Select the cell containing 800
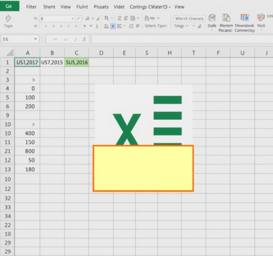The height and width of the screenshot is (256, 273). 27,151
